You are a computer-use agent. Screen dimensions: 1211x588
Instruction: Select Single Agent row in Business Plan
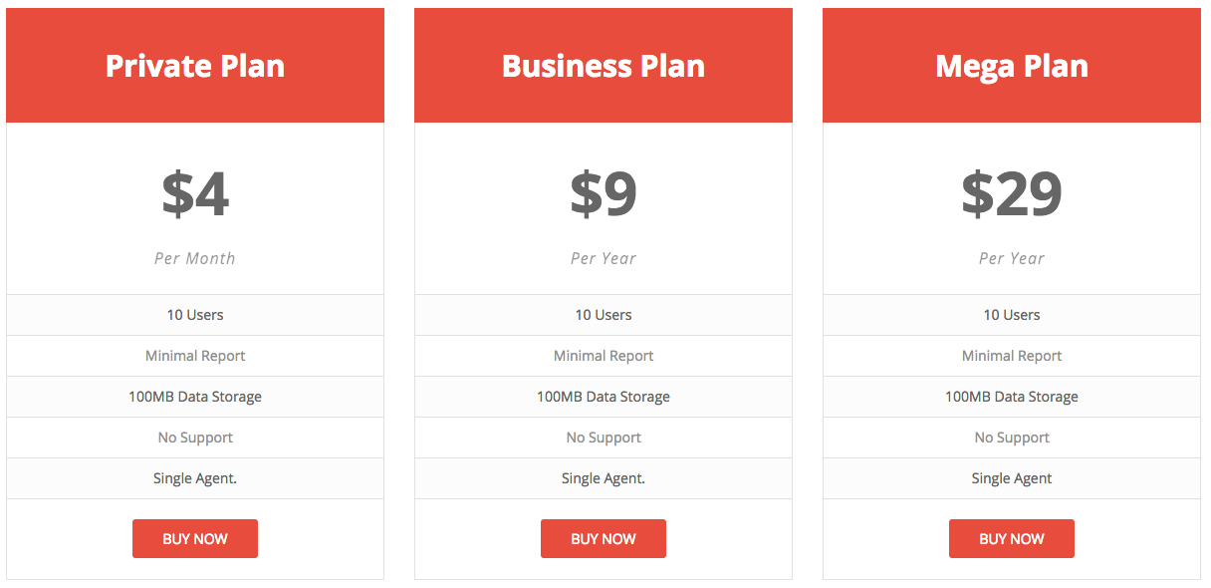pyautogui.click(x=604, y=478)
